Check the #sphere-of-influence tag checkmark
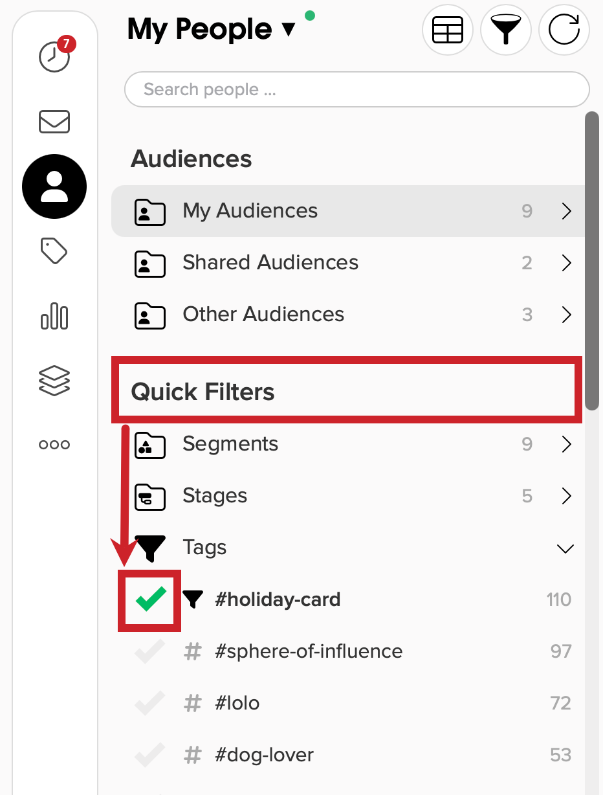 pyautogui.click(x=150, y=651)
